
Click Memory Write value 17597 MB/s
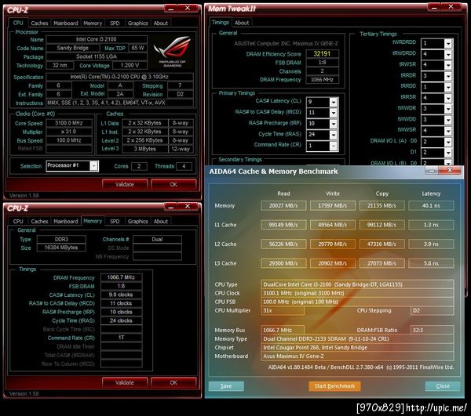(x=333, y=205)
